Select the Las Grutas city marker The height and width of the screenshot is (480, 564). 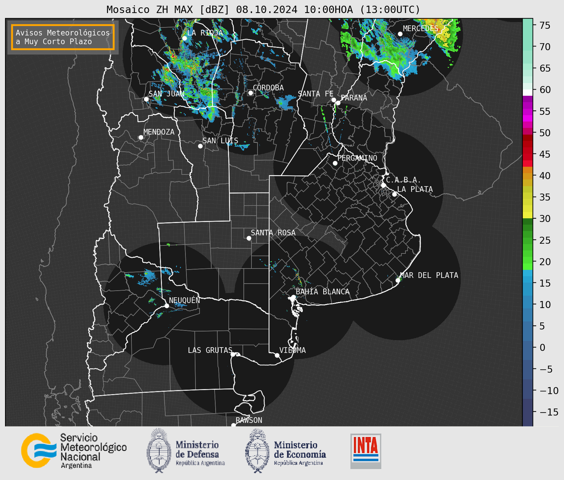pos(233,354)
